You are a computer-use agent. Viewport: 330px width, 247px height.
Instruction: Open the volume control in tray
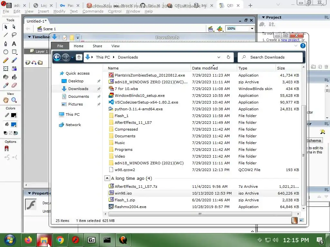tap(275, 240)
